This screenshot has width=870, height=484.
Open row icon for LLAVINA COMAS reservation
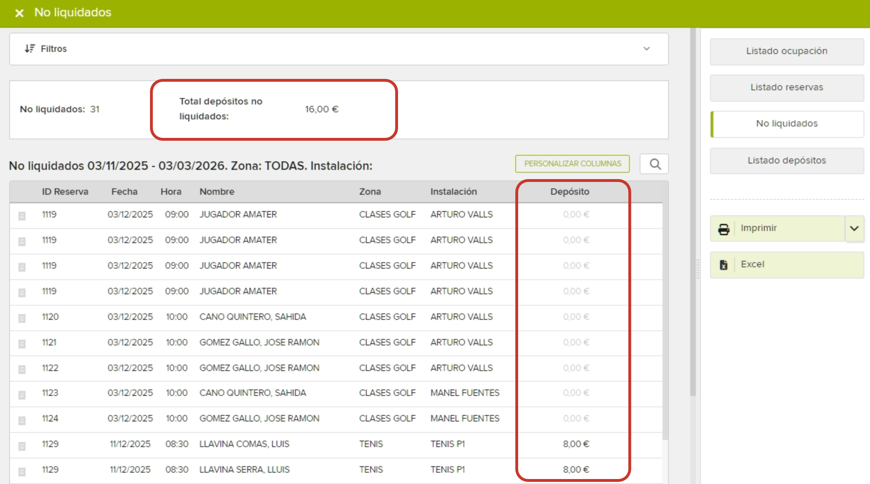(x=22, y=446)
